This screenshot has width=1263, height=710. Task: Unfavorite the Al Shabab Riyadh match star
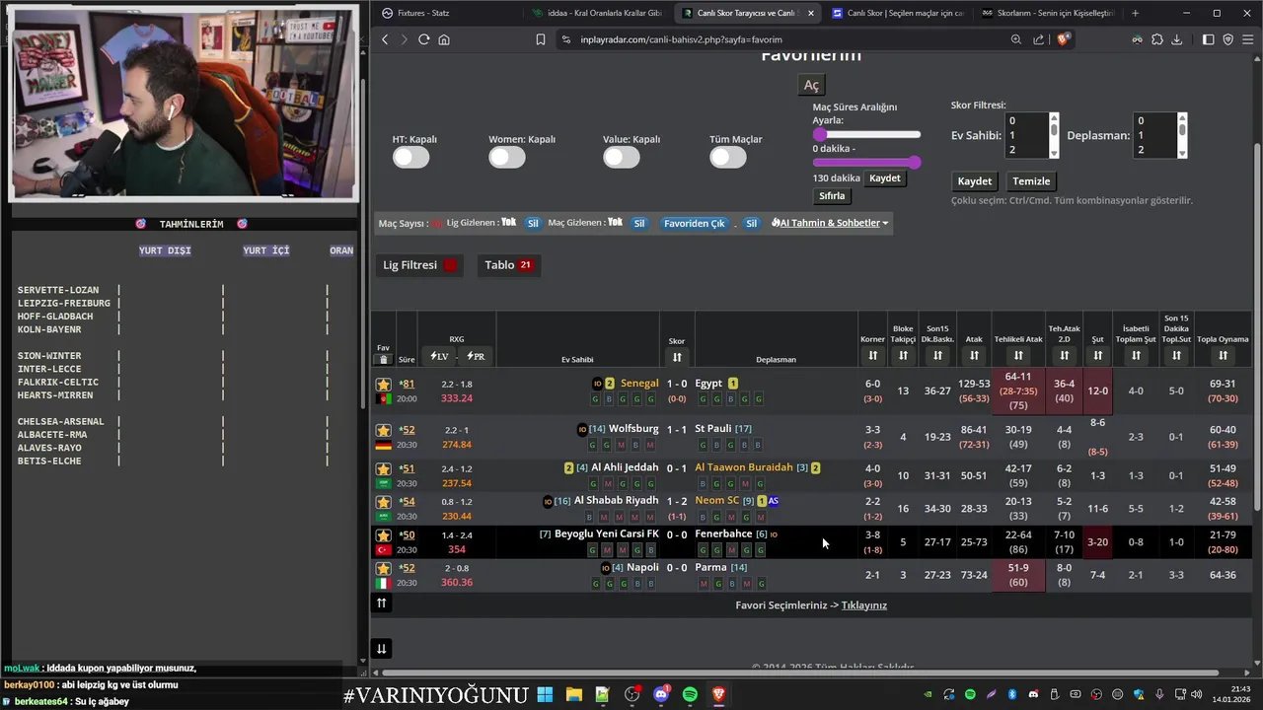(383, 502)
